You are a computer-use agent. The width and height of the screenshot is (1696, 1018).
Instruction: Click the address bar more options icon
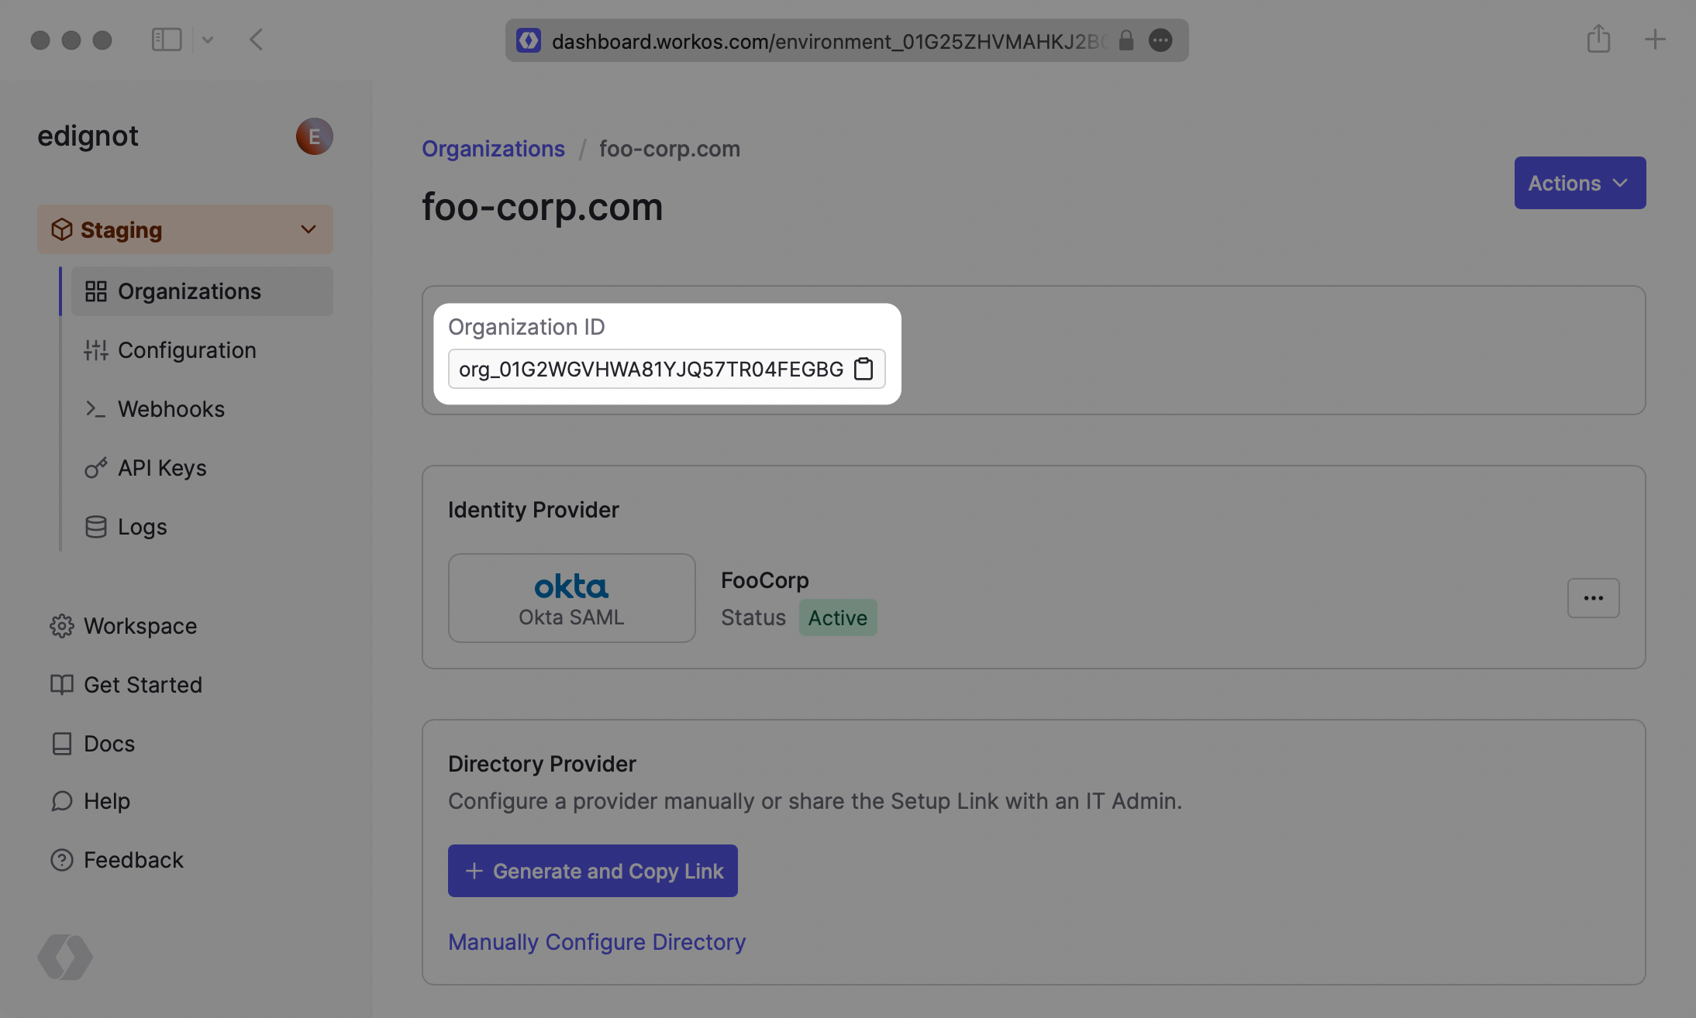click(1160, 40)
